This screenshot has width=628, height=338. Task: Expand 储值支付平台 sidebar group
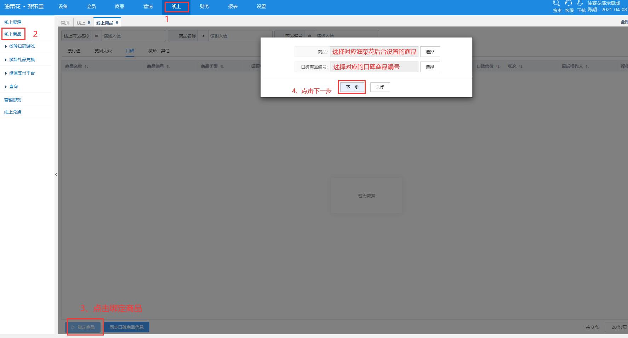point(22,73)
